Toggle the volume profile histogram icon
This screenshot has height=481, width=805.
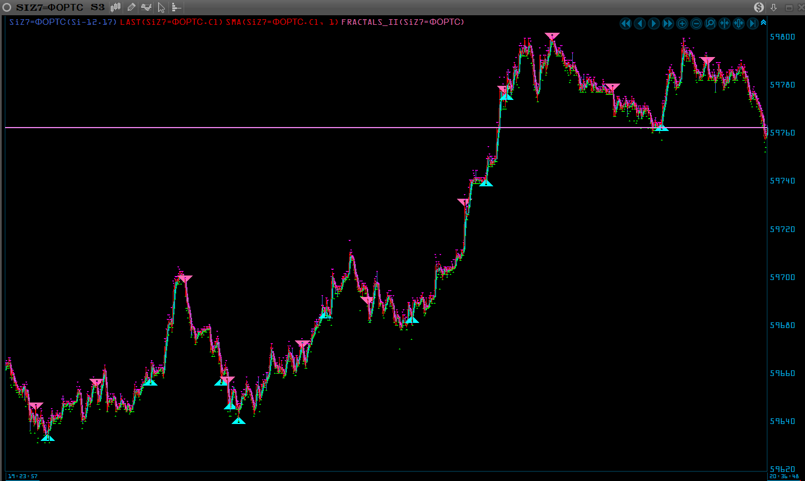pyautogui.click(x=176, y=7)
